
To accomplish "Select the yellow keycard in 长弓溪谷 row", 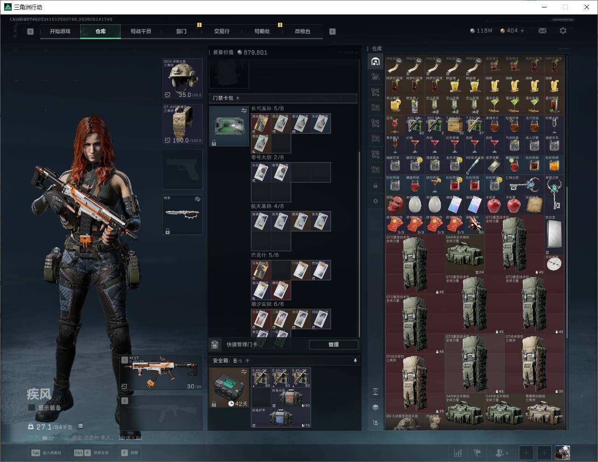I will click(261, 123).
